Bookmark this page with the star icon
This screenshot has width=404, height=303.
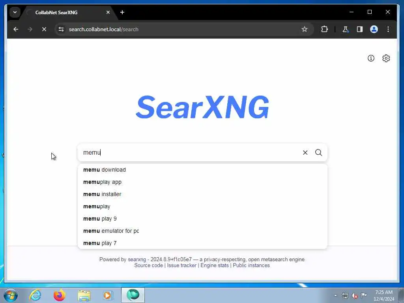305,29
